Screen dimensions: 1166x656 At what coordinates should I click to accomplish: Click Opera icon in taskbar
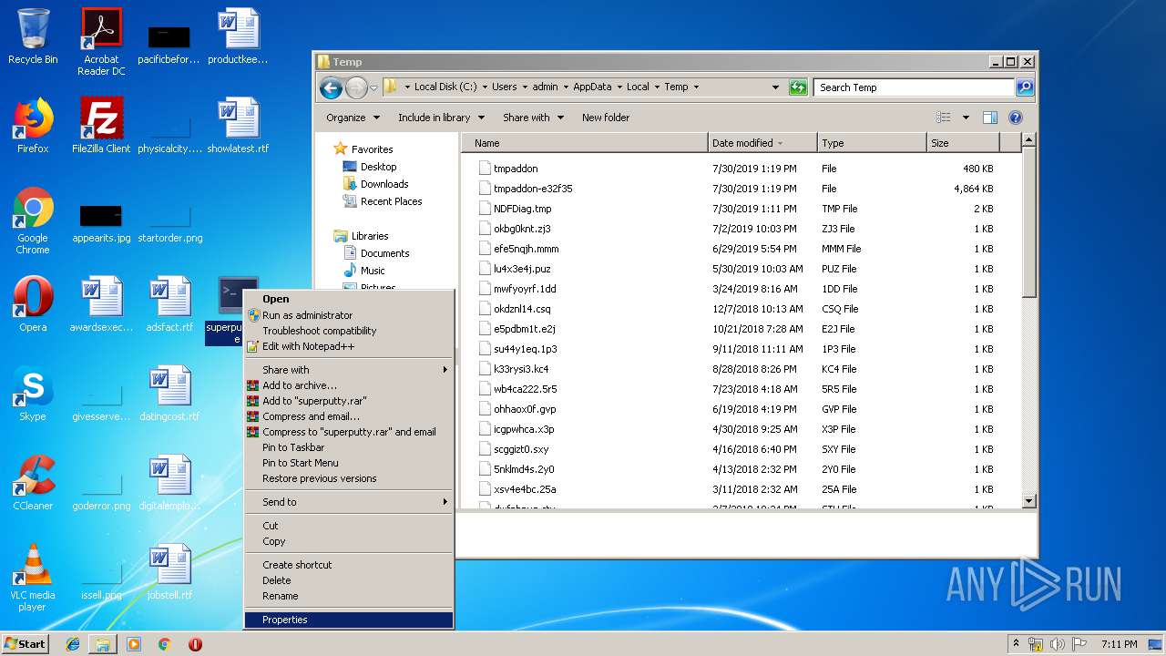195,644
